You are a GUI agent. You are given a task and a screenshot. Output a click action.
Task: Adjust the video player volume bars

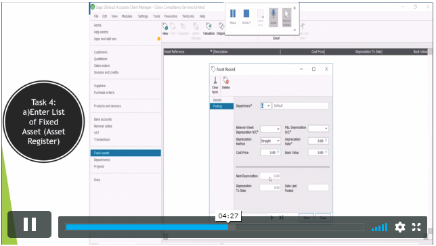click(x=380, y=227)
